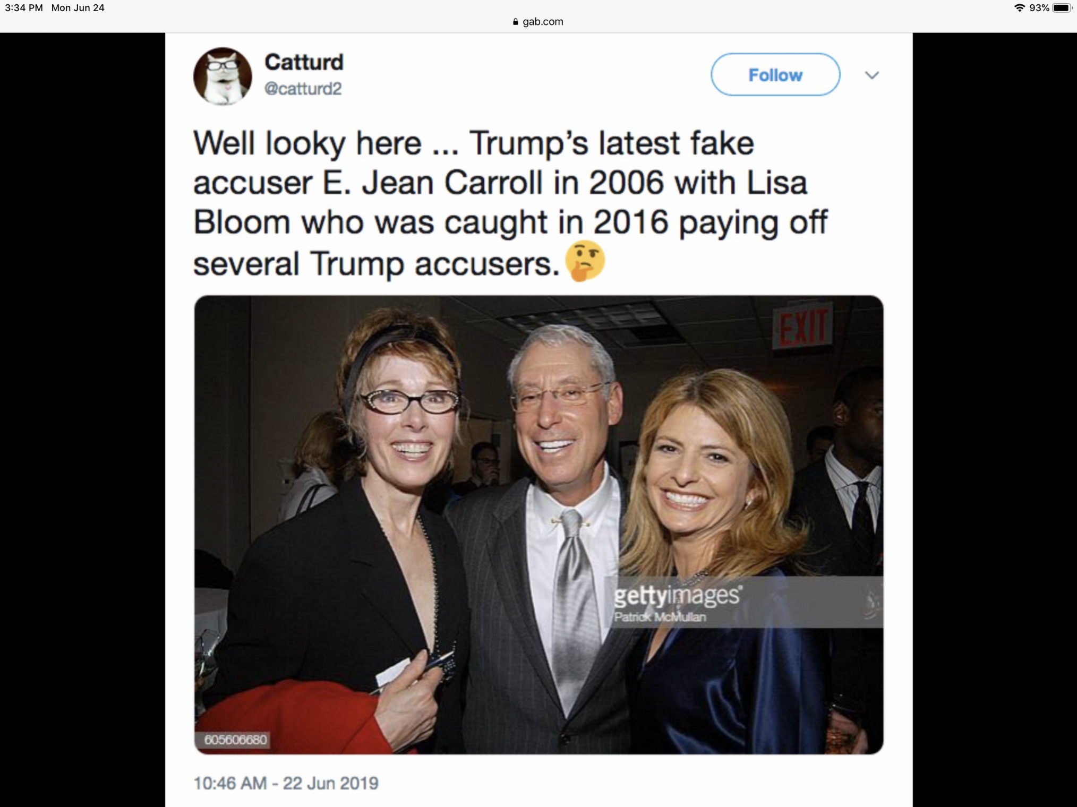Tap the 93% battery percentage
This screenshot has width=1077, height=807.
coord(1039,8)
